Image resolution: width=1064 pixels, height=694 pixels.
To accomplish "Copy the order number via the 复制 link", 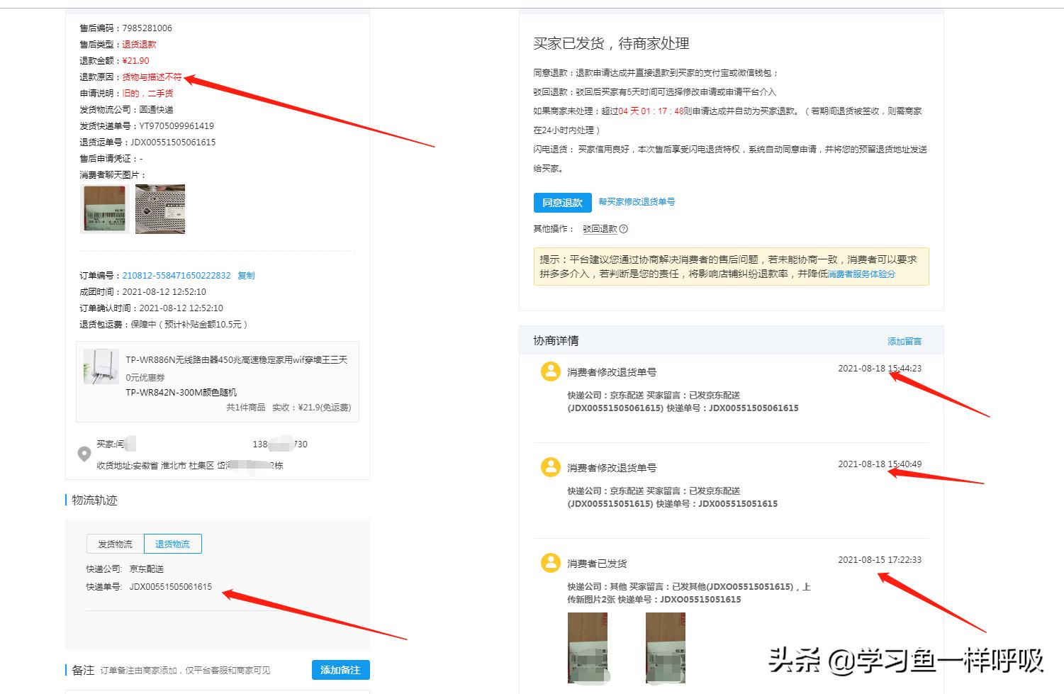I will click(x=246, y=275).
